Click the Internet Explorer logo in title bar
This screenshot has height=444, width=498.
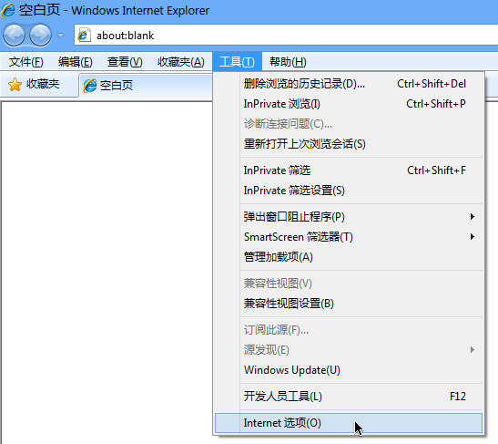[8, 10]
